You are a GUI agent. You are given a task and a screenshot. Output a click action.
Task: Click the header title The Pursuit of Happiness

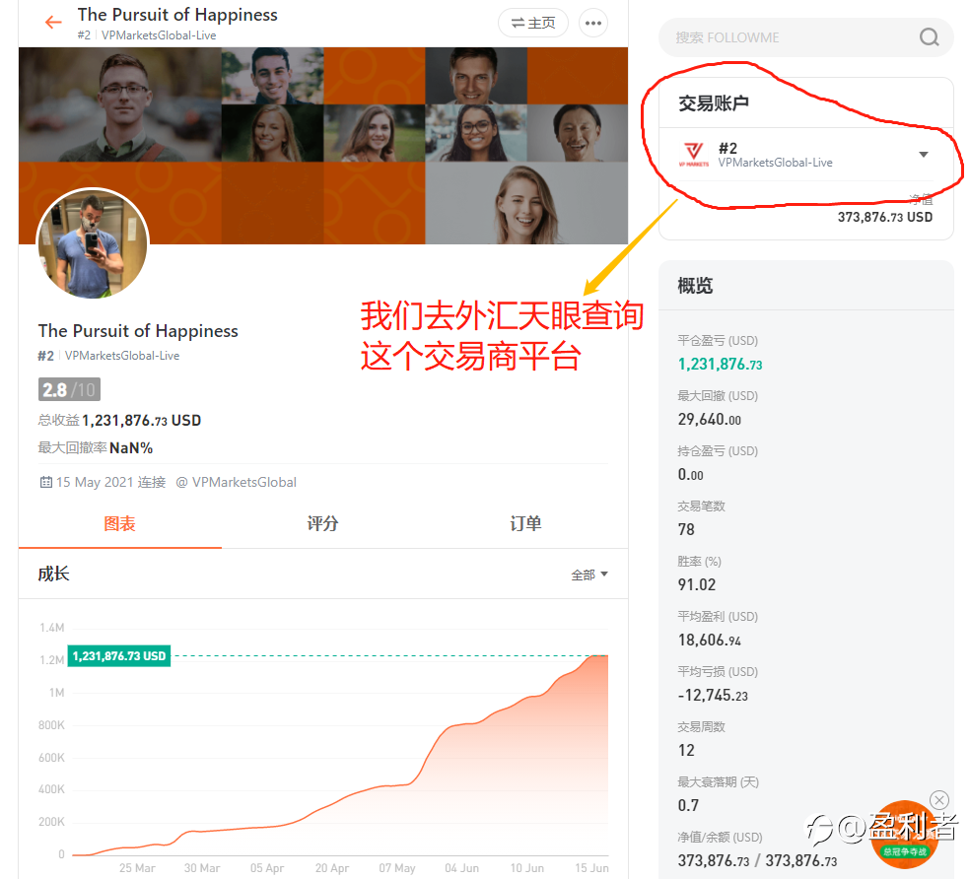[177, 14]
